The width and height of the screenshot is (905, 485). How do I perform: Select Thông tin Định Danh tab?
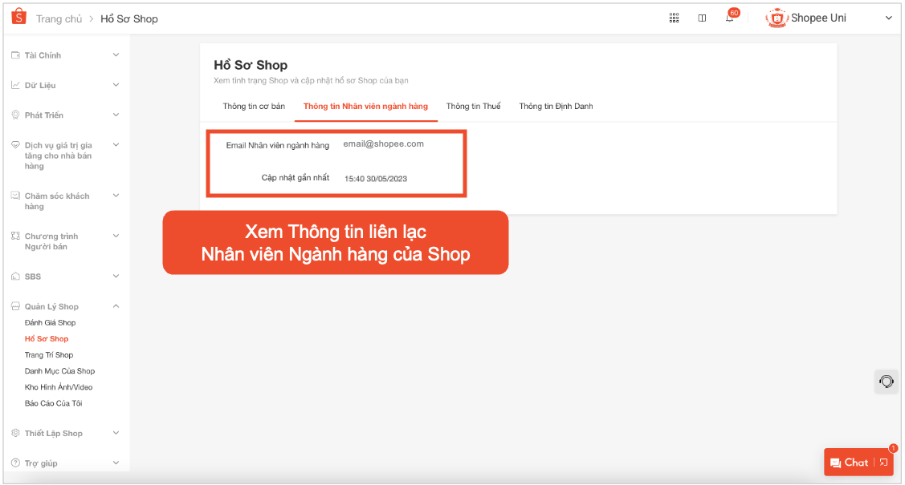click(x=555, y=105)
